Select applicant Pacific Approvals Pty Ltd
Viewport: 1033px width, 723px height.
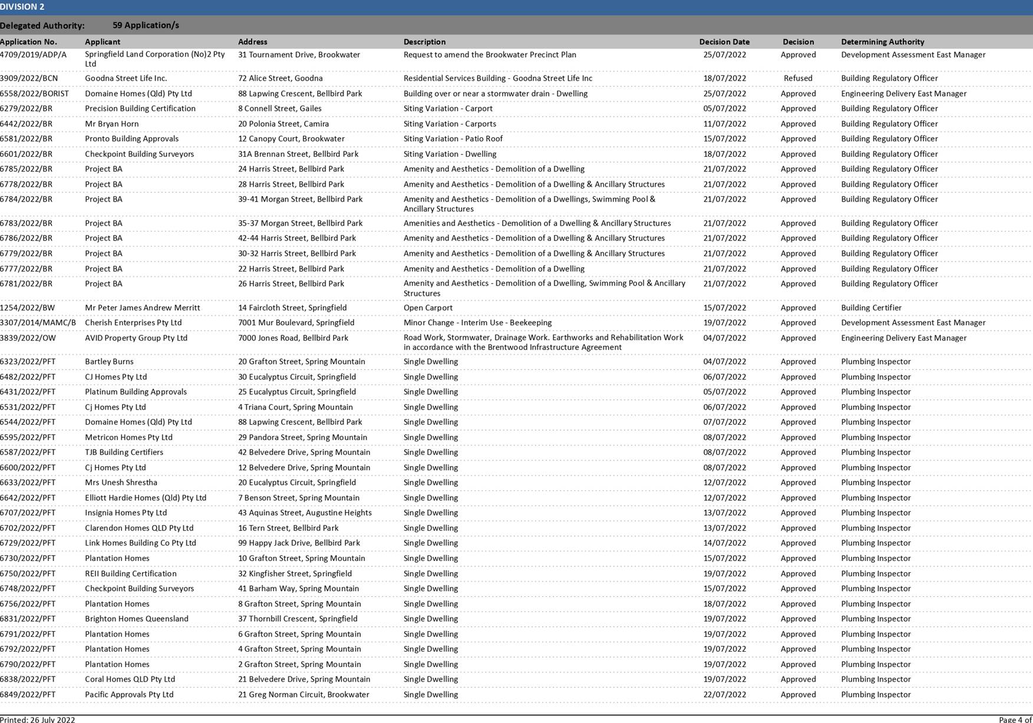129,695
